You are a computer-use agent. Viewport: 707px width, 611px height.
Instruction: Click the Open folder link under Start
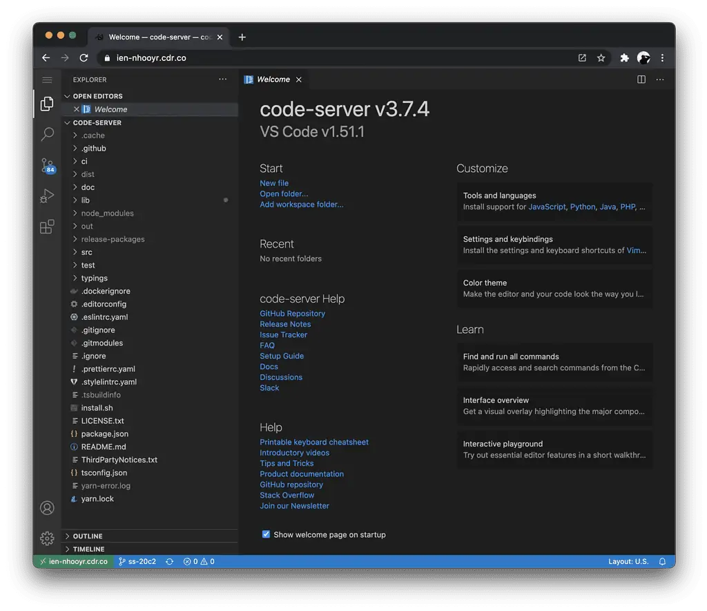(x=282, y=194)
